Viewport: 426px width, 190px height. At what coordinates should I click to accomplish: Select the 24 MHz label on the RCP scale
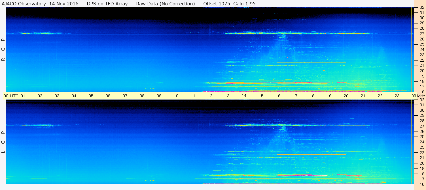421,49
